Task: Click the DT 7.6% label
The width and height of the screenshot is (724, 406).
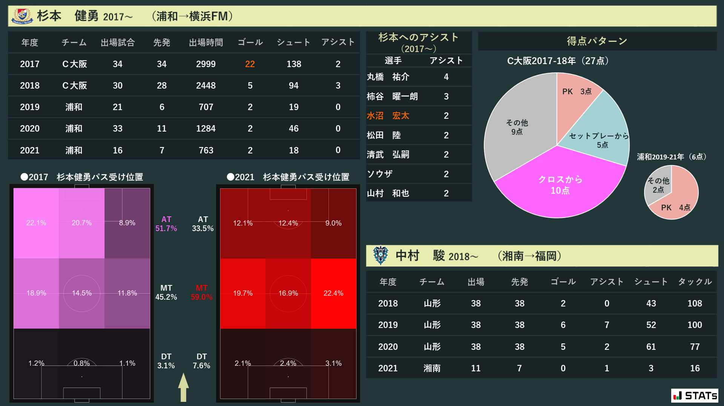Action: 202,361
